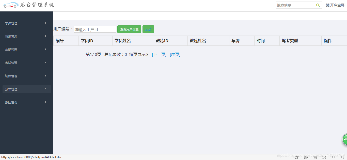Click the 驾考类型 column header

tap(301, 41)
